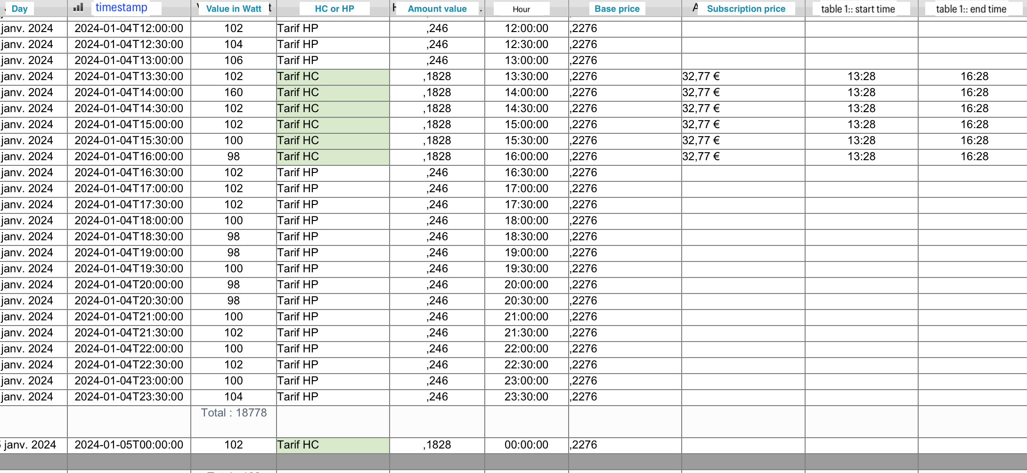Select the Amount value column header

[x=437, y=8]
